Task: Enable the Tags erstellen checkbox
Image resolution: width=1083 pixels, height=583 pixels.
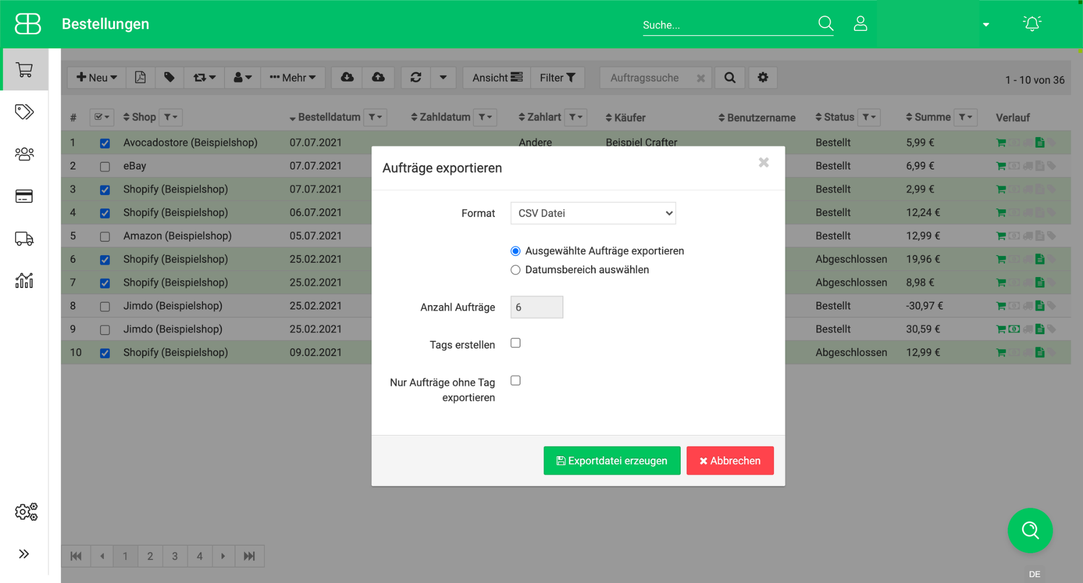Action: pyautogui.click(x=516, y=343)
